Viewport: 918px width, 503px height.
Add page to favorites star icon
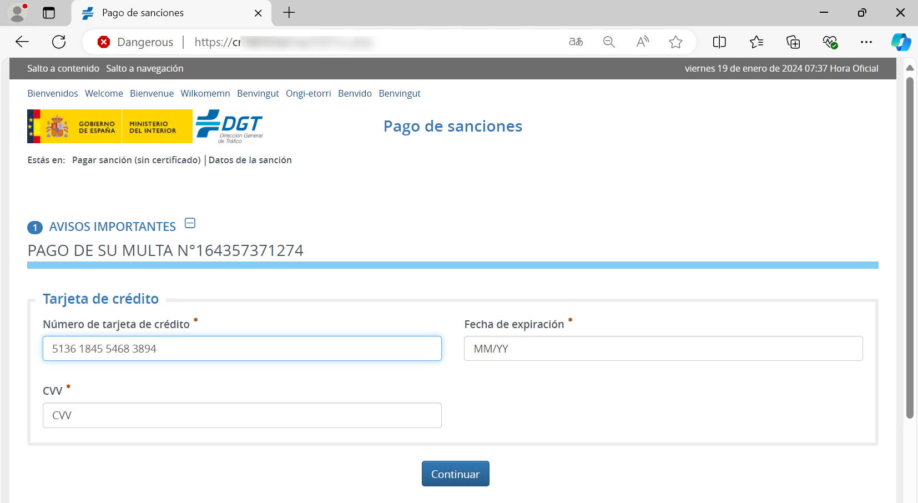pyautogui.click(x=675, y=42)
